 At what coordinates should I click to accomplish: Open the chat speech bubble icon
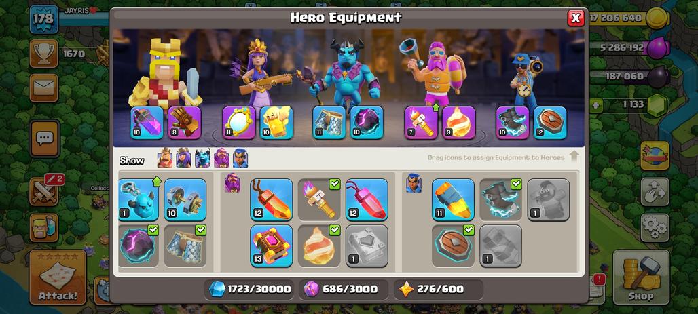click(x=44, y=139)
